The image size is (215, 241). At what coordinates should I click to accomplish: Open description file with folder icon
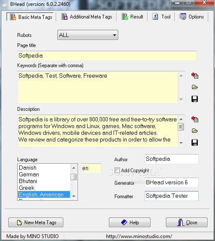(195, 131)
